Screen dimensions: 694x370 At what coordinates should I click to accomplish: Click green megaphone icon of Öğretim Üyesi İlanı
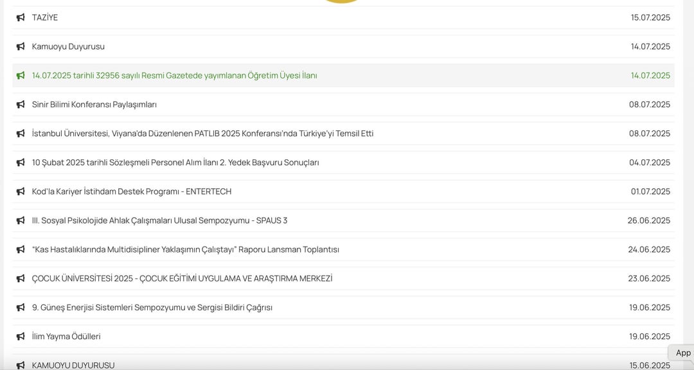coord(21,76)
